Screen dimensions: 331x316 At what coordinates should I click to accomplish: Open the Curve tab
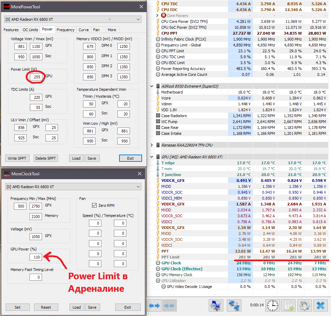click(x=84, y=30)
